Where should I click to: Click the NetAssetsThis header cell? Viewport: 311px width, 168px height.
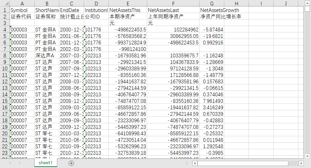[x=128, y=10]
